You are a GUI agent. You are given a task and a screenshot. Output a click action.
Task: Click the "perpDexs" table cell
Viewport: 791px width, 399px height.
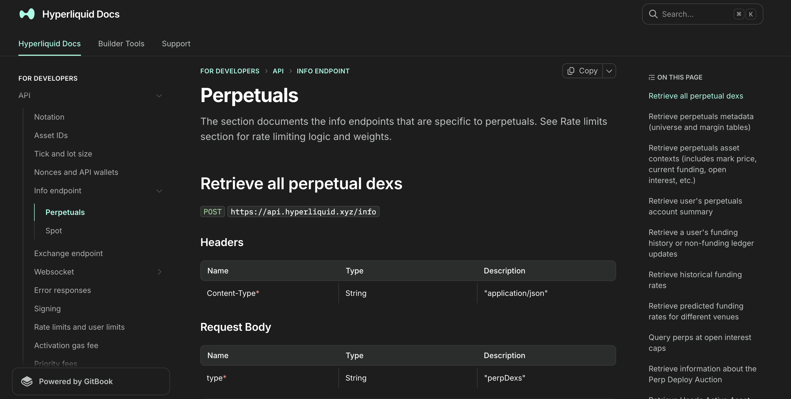547,378
